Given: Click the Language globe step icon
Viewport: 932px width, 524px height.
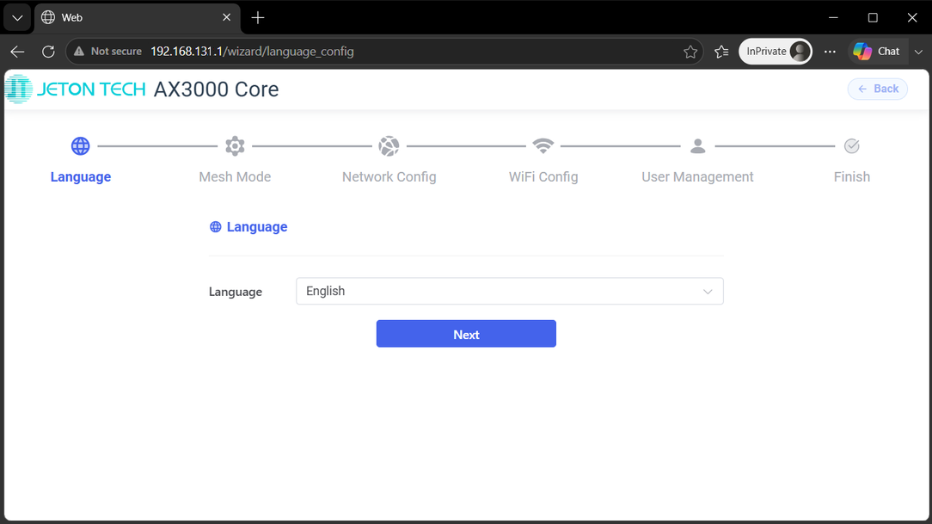Looking at the screenshot, I should 80,145.
